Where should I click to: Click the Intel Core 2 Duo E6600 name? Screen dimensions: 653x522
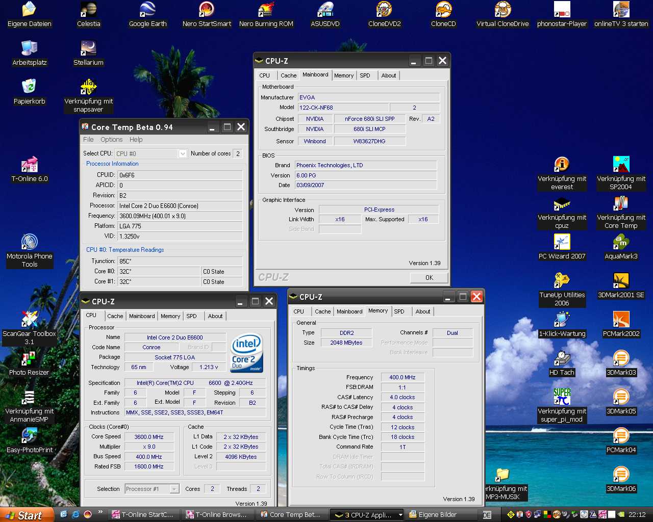175,337
